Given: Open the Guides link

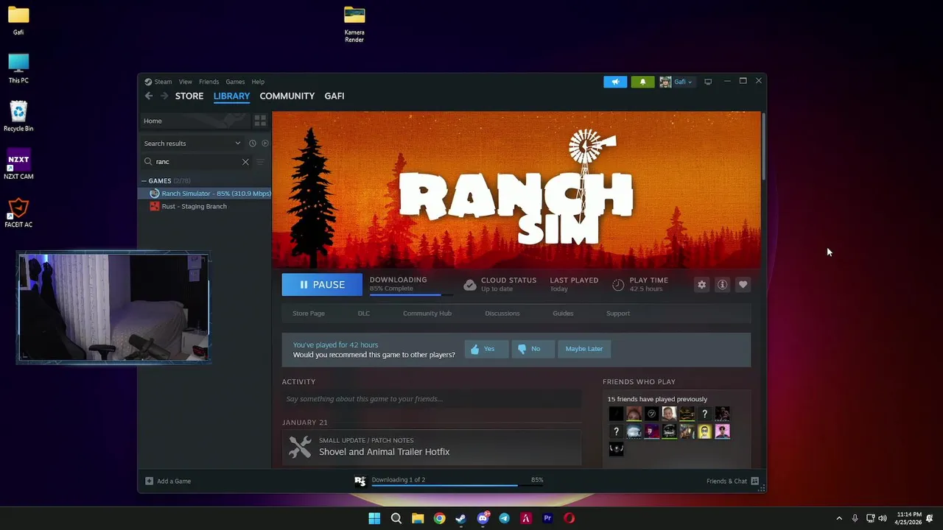Looking at the screenshot, I should click(563, 314).
